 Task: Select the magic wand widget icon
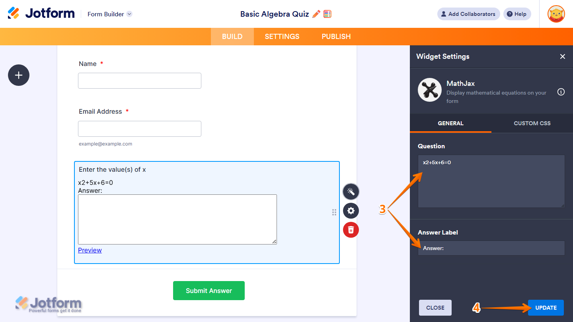click(x=351, y=191)
